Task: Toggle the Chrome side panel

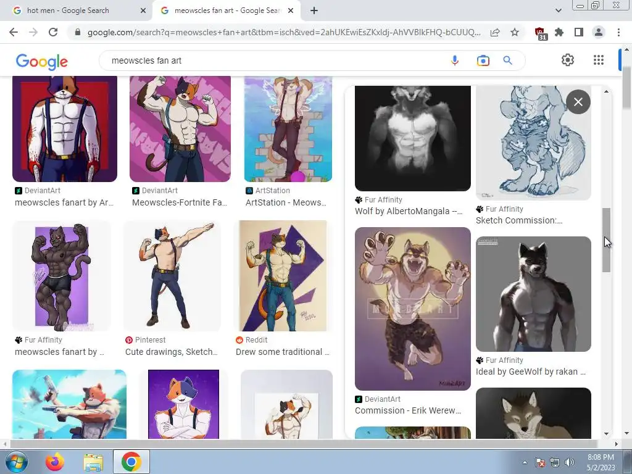Action: pyautogui.click(x=579, y=32)
